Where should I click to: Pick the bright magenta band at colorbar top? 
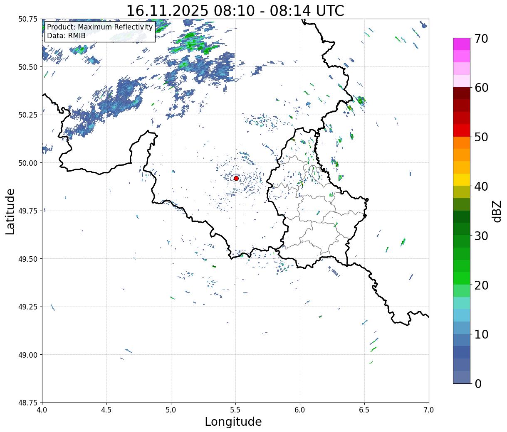(x=462, y=44)
